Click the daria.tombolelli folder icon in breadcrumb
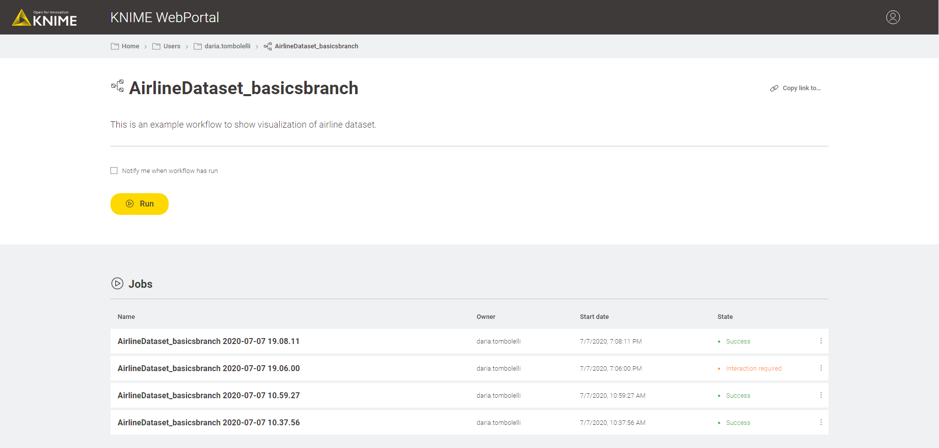Screen dimensions: 939x448 [x=198, y=46]
